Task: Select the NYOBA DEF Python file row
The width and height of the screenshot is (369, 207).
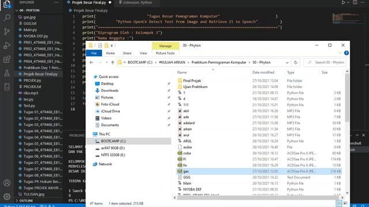Action: coord(259,189)
